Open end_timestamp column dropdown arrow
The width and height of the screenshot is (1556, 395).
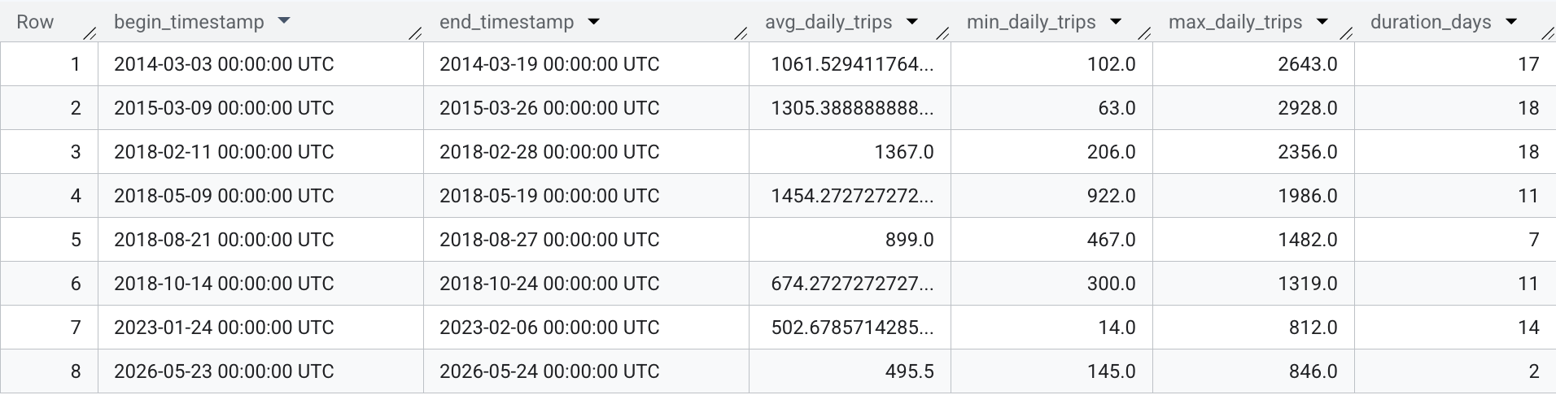(593, 22)
